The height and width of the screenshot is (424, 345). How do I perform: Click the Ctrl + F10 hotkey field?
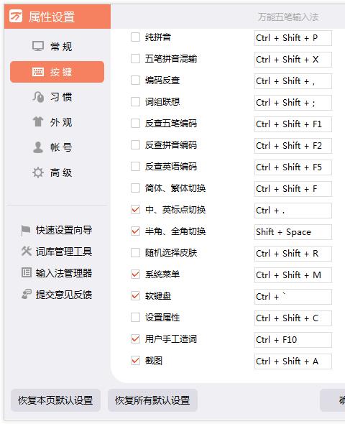pos(293,340)
